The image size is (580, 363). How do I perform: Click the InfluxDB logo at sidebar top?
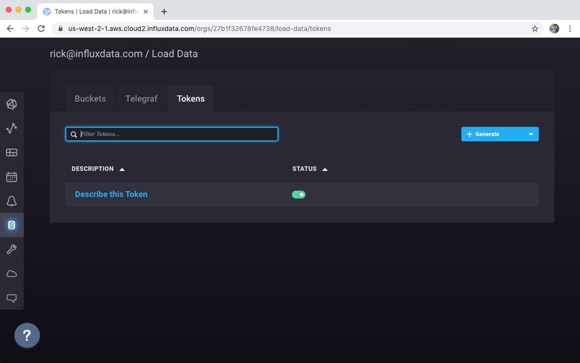coord(12,104)
